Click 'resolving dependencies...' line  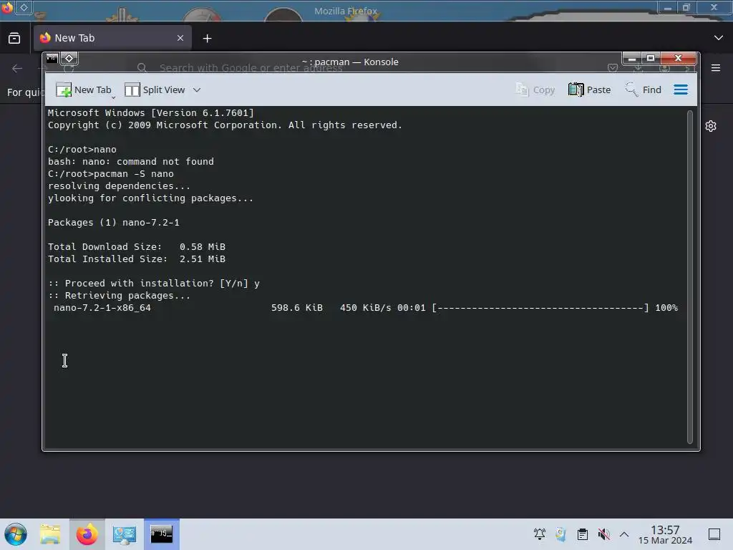(120, 186)
